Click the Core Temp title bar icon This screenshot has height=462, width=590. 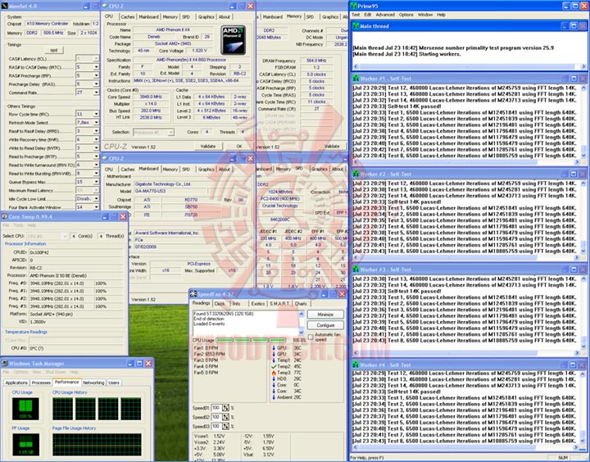[5, 216]
